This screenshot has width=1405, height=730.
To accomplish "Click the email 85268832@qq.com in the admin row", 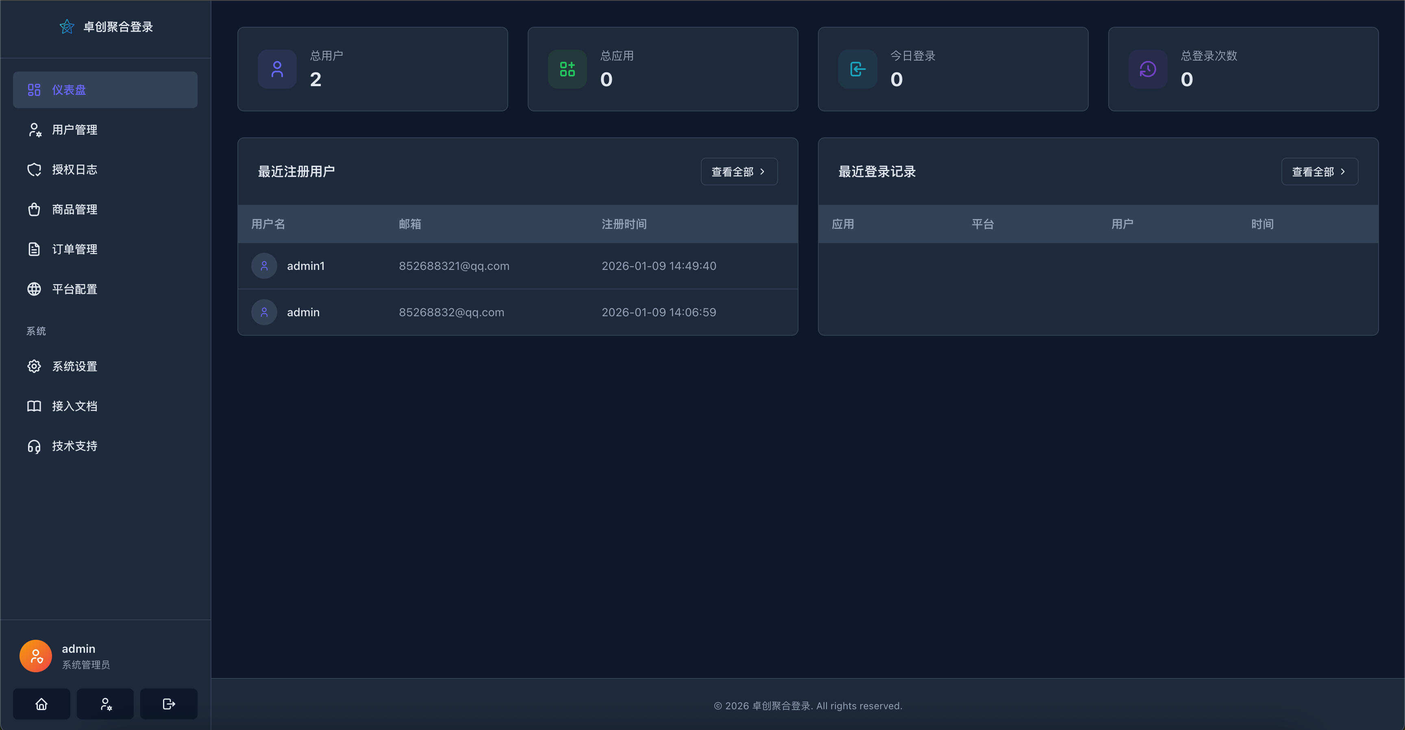I will pyautogui.click(x=451, y=313).
